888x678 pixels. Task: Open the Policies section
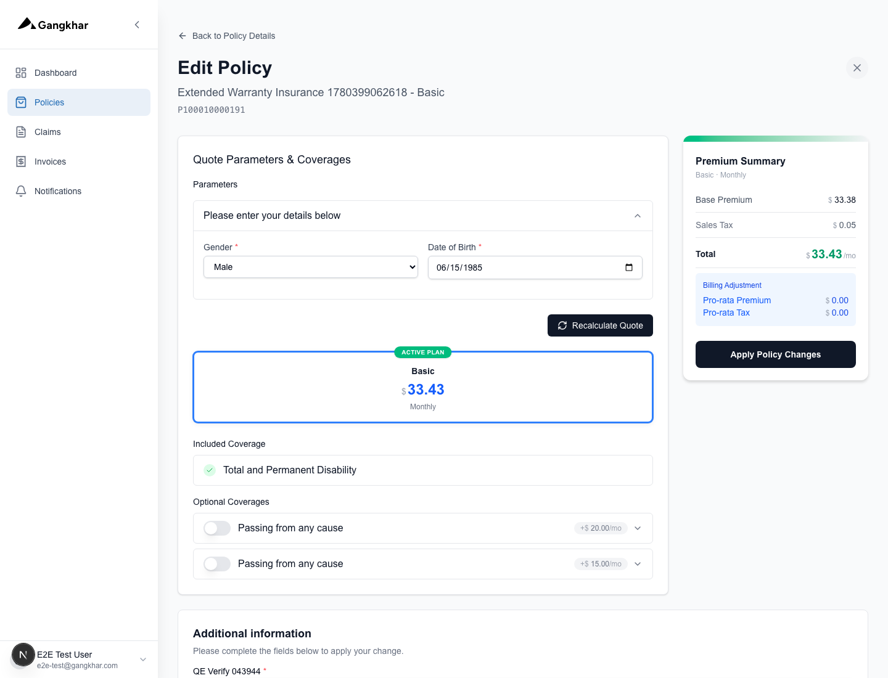(x=79, y=102)
